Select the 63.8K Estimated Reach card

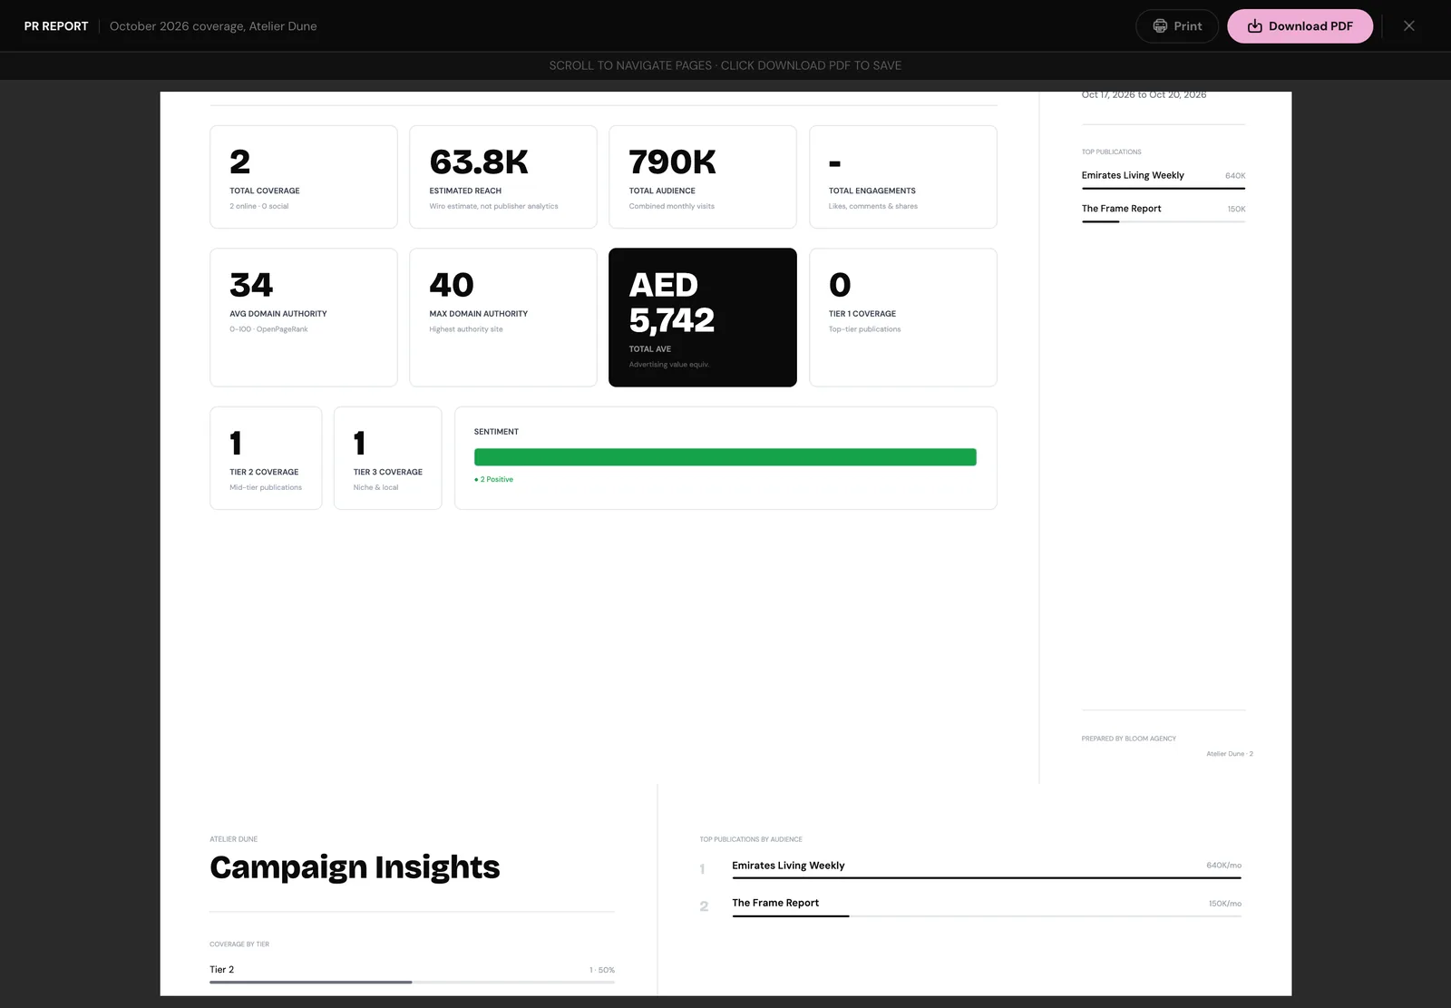pos(503,177)
